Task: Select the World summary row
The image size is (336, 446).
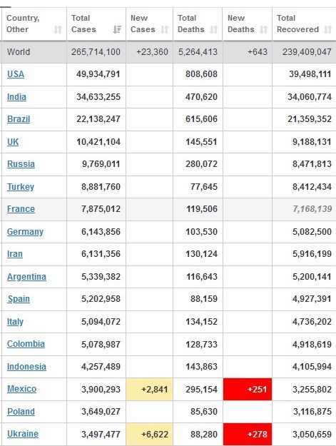Action: [x=168, y=52]
